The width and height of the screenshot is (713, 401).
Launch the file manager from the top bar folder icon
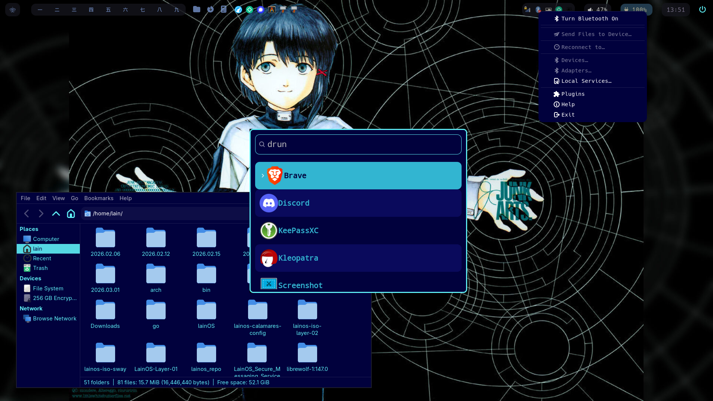click(197, 9)
